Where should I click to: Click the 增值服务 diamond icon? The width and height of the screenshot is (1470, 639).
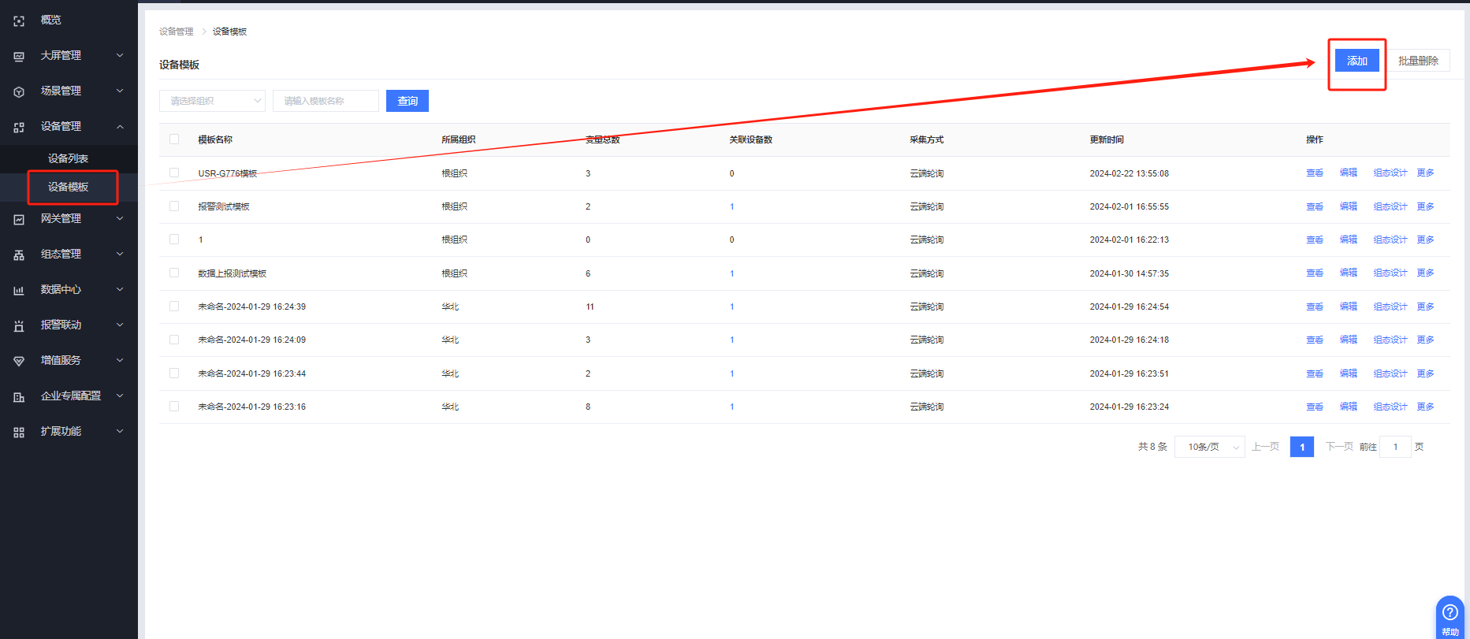[19, 362]
